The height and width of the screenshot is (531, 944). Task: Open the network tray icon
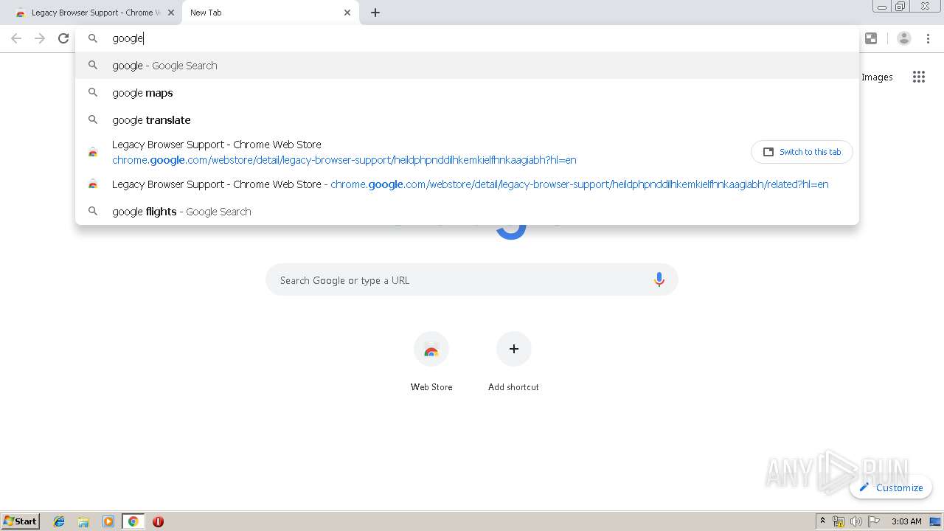click(839, 521)
